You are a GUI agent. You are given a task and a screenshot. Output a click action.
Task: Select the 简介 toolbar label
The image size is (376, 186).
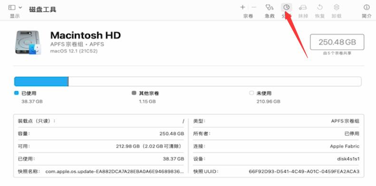(x=366, y=16)
